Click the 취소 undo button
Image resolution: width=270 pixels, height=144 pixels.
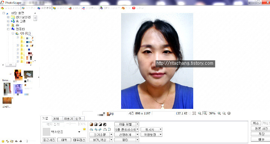click(x=256, y=123)
